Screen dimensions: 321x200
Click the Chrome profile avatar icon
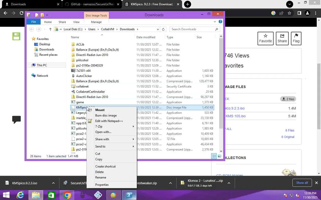tap(307, 13)
